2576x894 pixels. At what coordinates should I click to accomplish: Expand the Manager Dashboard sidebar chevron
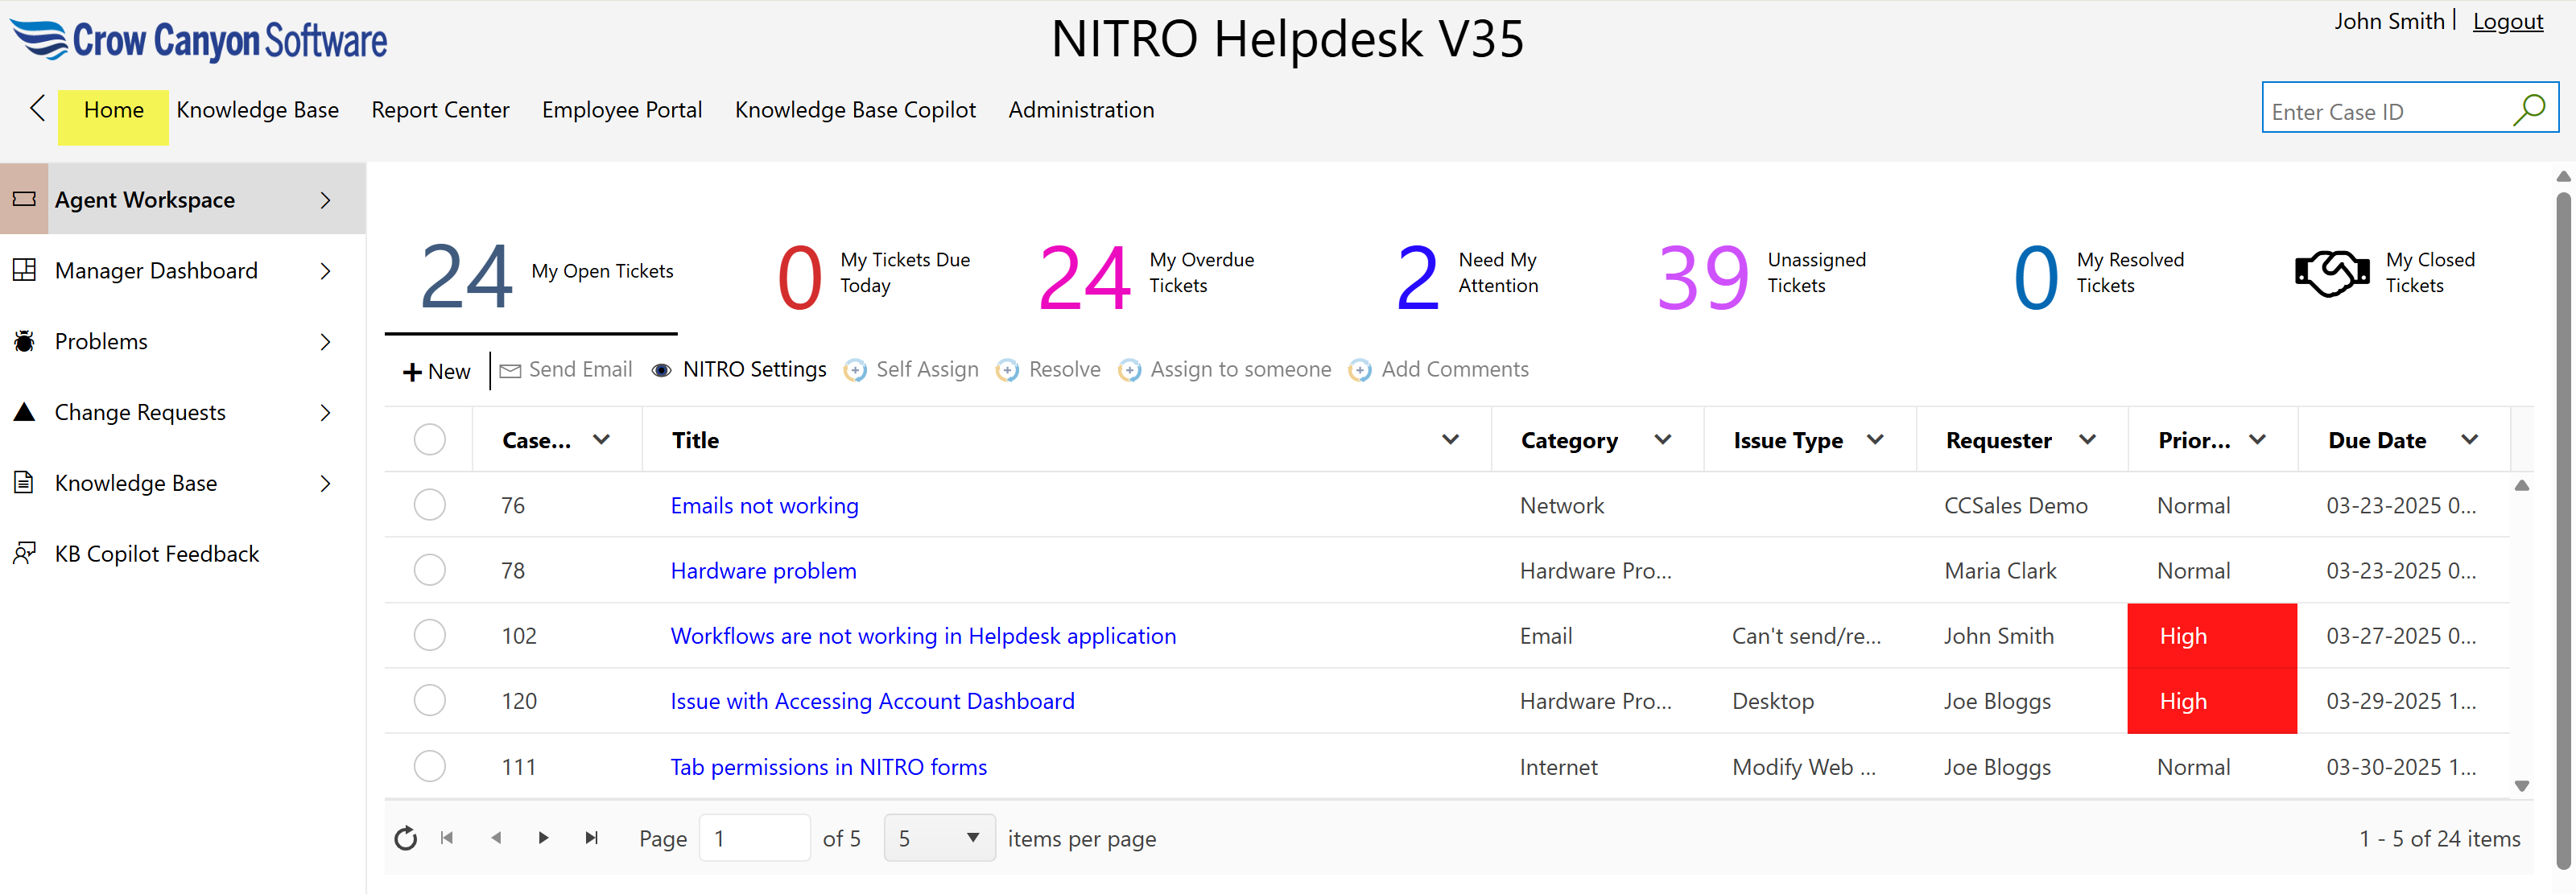(325, 271)
